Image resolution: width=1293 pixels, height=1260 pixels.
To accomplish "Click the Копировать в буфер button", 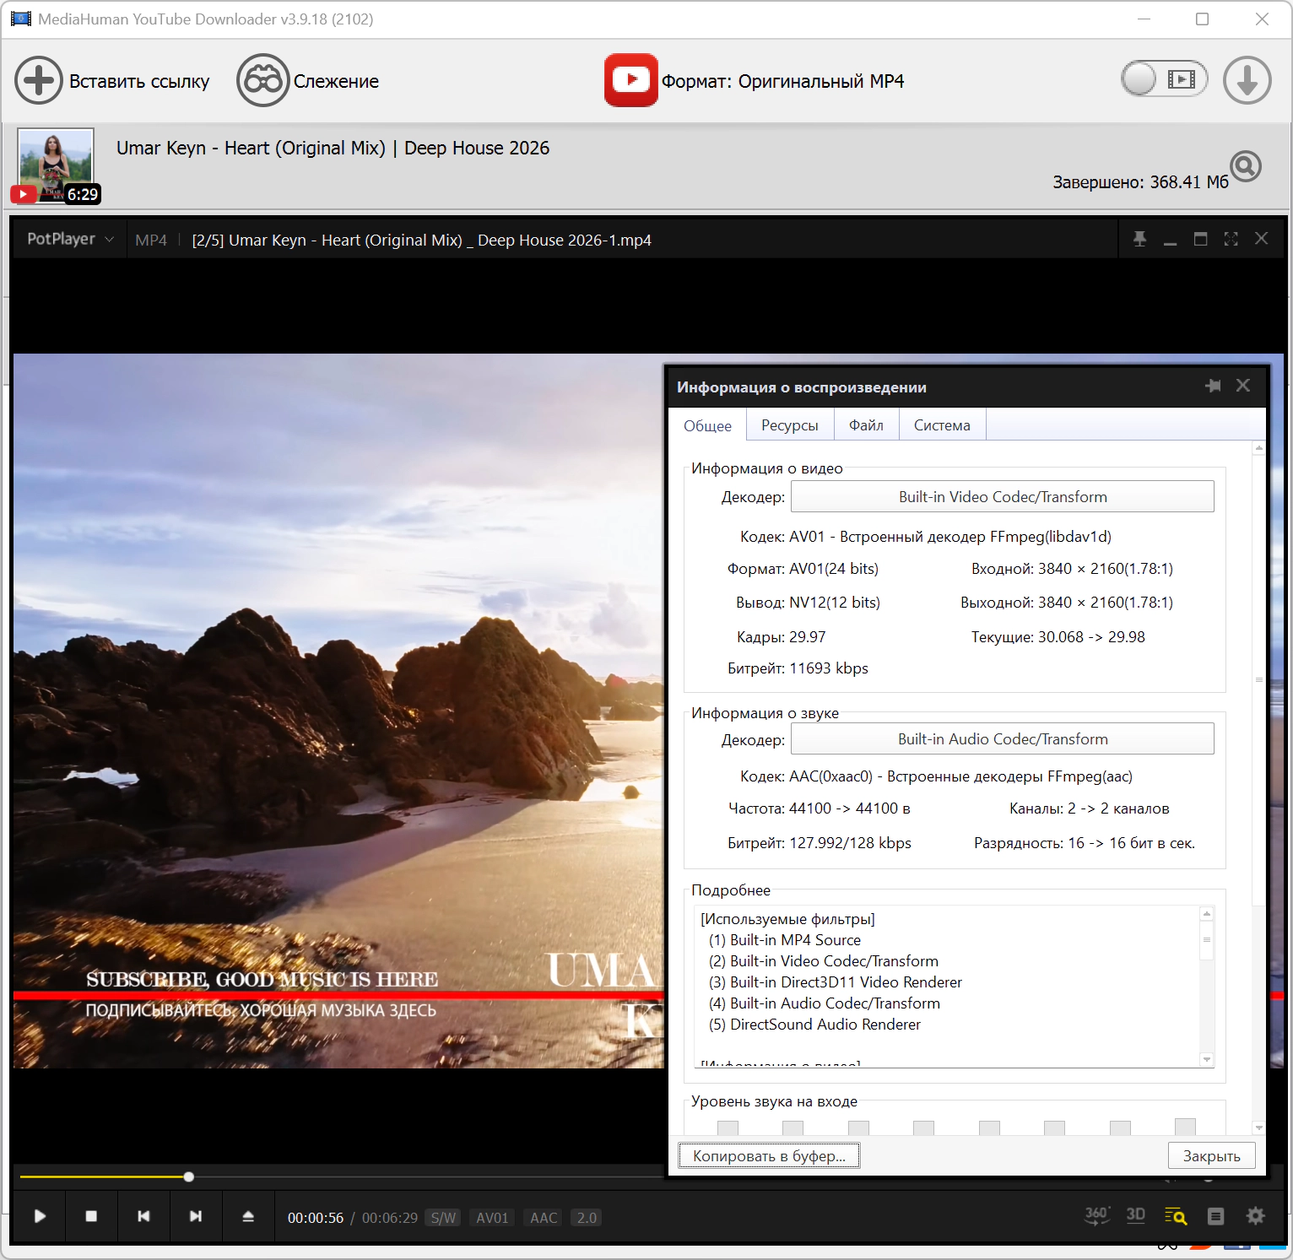I will click(x=769, y=1155).
